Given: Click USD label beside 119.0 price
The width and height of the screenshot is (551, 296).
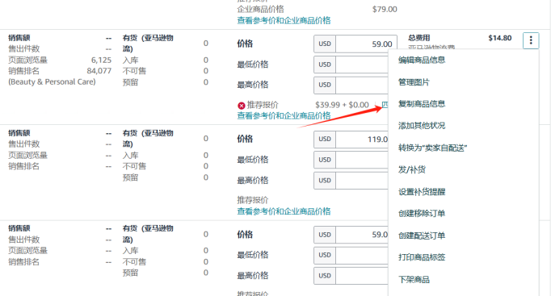Looking at the screenshot, I should tap(325, 140).
